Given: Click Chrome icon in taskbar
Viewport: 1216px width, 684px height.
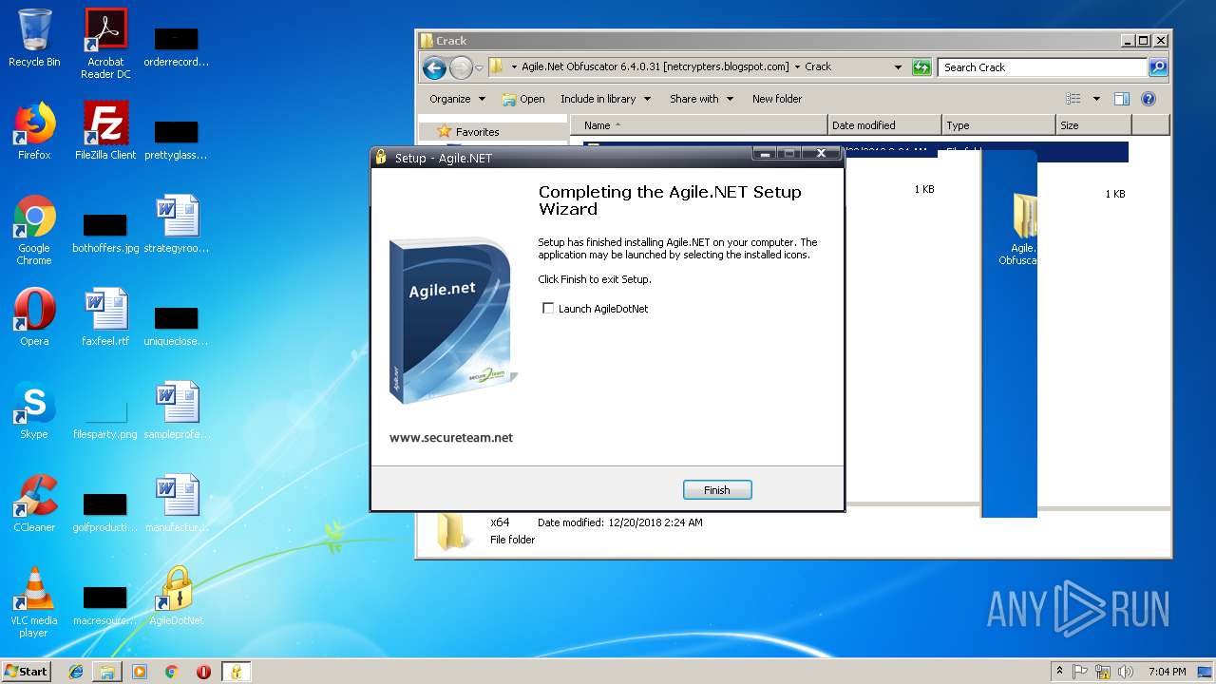Looking at the screenshot, I should (172, 672).
